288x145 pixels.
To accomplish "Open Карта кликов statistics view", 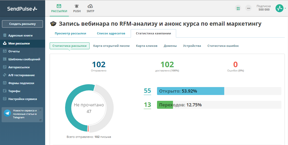I will pos(147,46).
